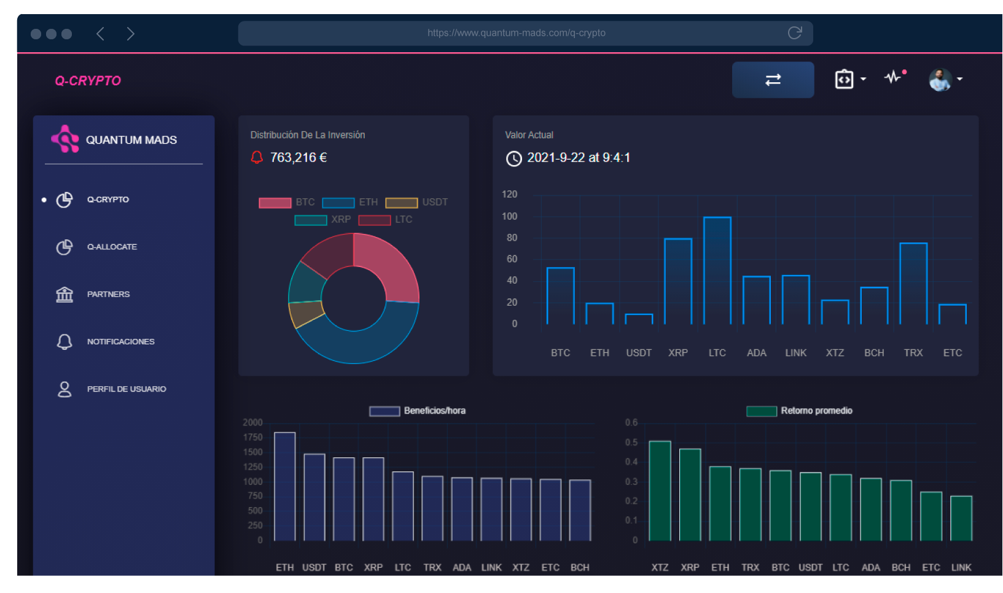Click the forward navigation chevron
The height and width of the screenshot is (593, 1003).
point(130,34)
